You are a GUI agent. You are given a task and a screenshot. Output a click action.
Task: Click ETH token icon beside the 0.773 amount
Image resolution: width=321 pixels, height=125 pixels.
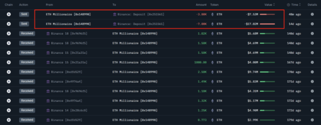[212, 120]
